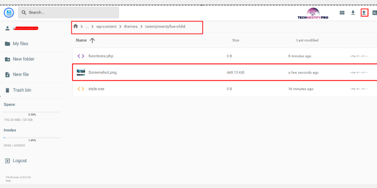Click the upload icon in header
The height and width of the screenshot is (188, 377).
point(364,13)
